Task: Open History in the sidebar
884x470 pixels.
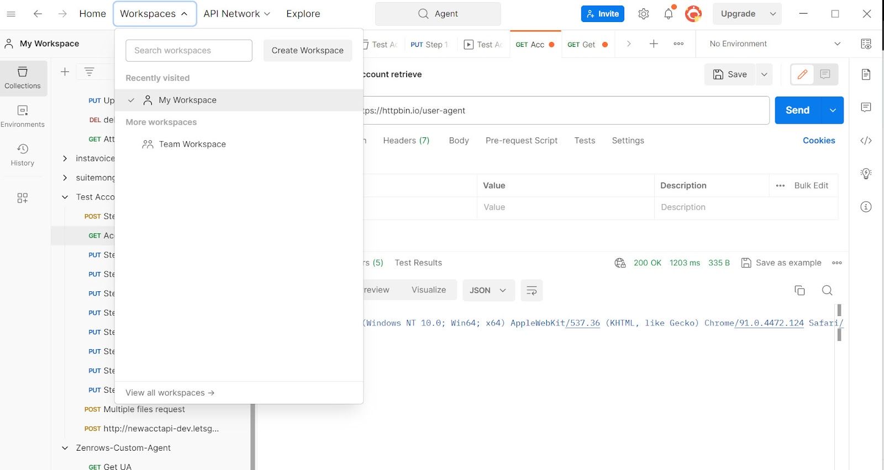Action: pyautogui.click(x=23, y=155)
